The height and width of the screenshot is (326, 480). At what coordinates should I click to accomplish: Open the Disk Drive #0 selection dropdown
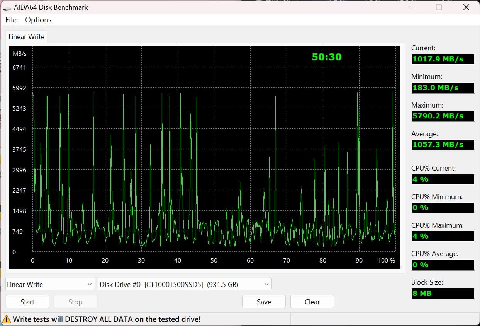click(x=185, y=284)
